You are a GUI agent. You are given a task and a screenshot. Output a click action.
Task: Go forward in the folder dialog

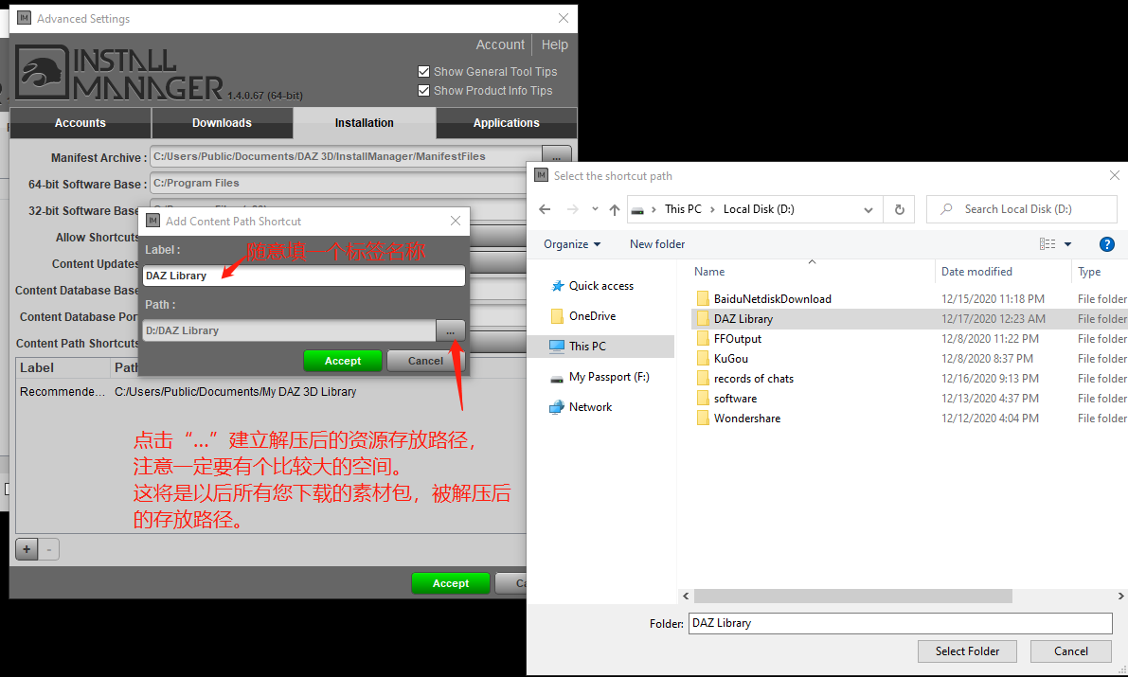tap(573, 209)
